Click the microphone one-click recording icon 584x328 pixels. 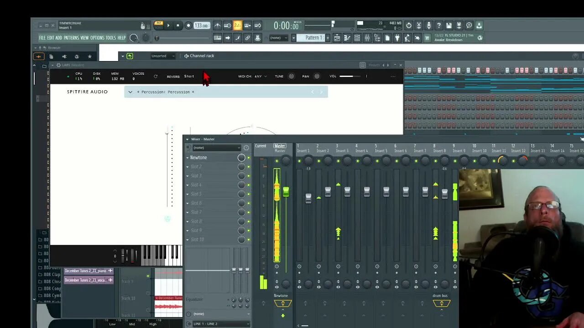(428, 26)
